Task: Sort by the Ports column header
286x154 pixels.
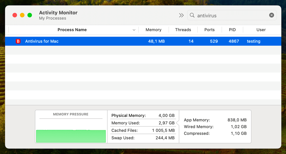Action: [209, 30]
